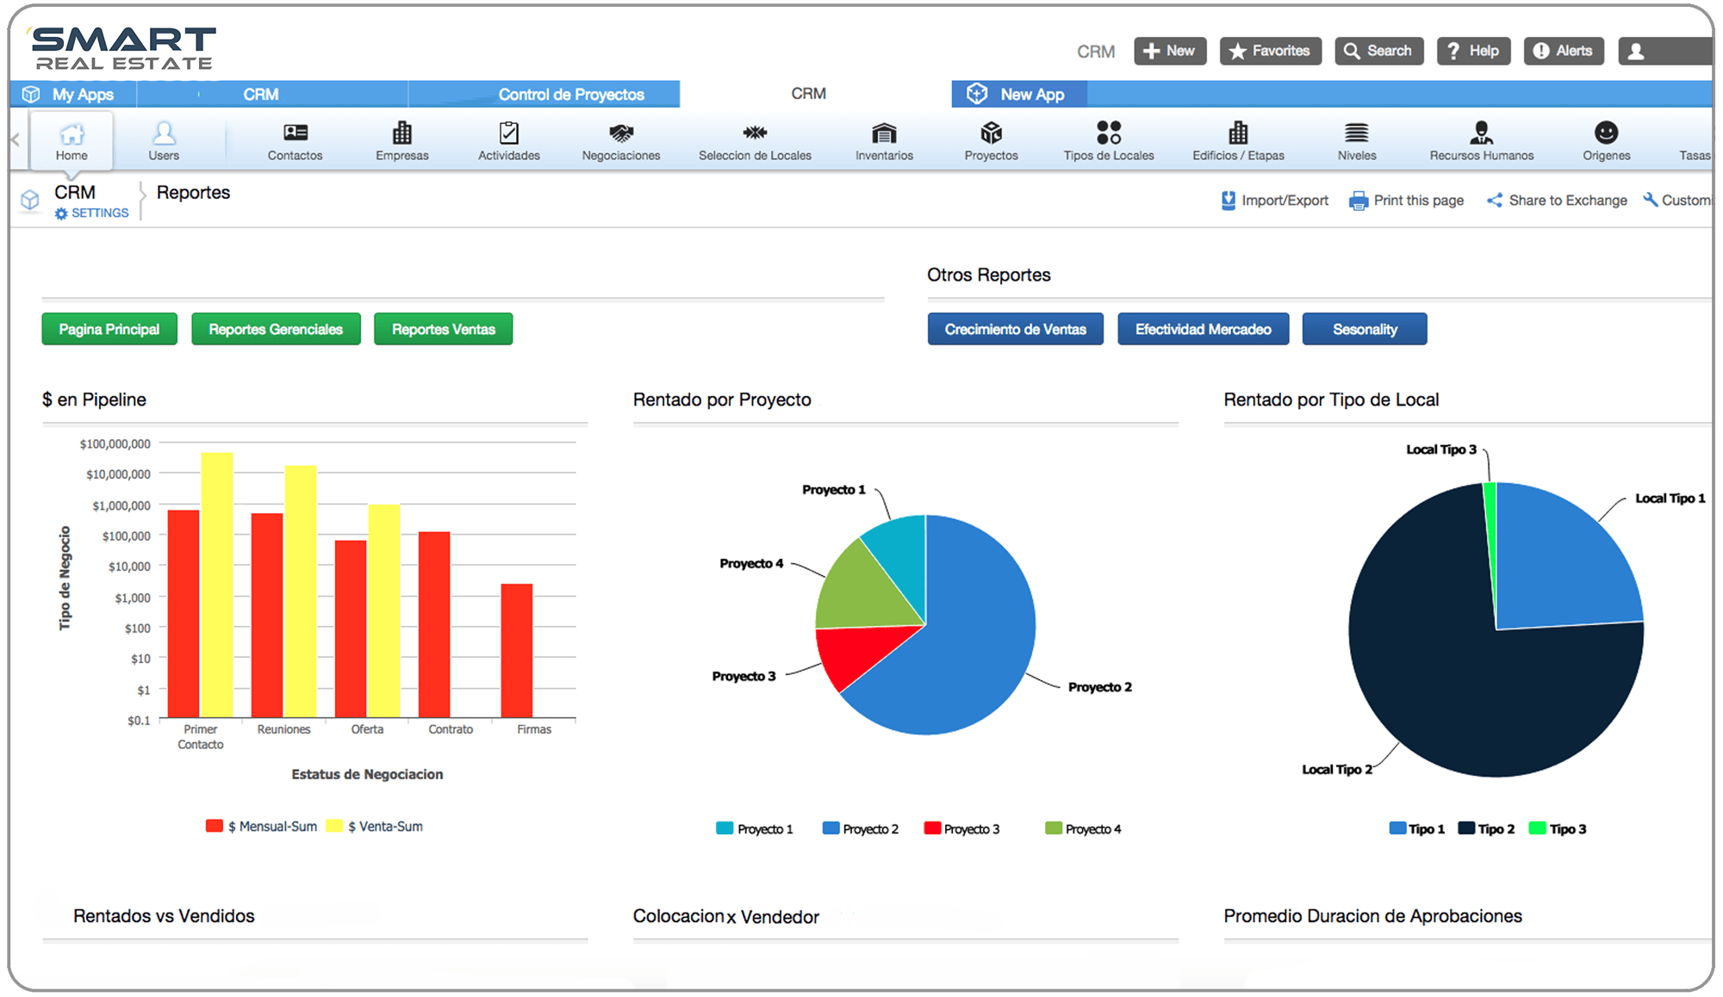Click the Sesonality button
This screenshot has height=997, width=1723.
coord(1365,329)
